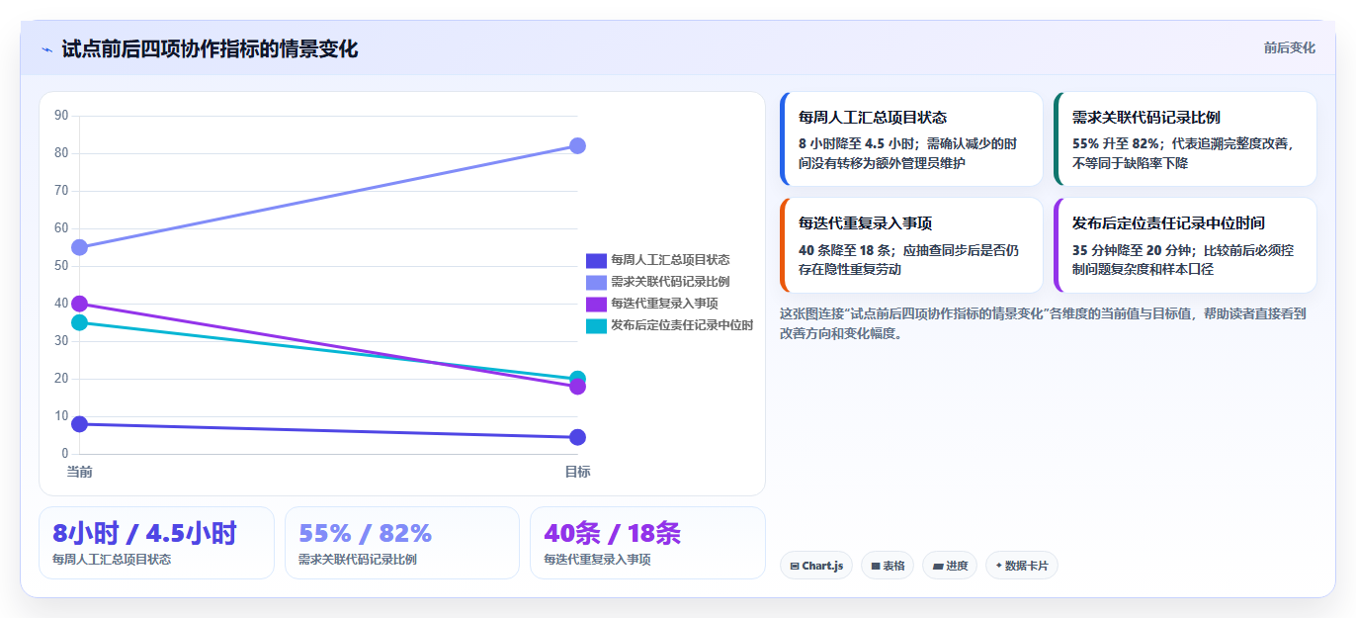Click the 前后变化 label in the header

tap(1290, 47)
